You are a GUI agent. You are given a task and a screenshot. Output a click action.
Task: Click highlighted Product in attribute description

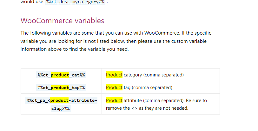(x=114, y=101)
